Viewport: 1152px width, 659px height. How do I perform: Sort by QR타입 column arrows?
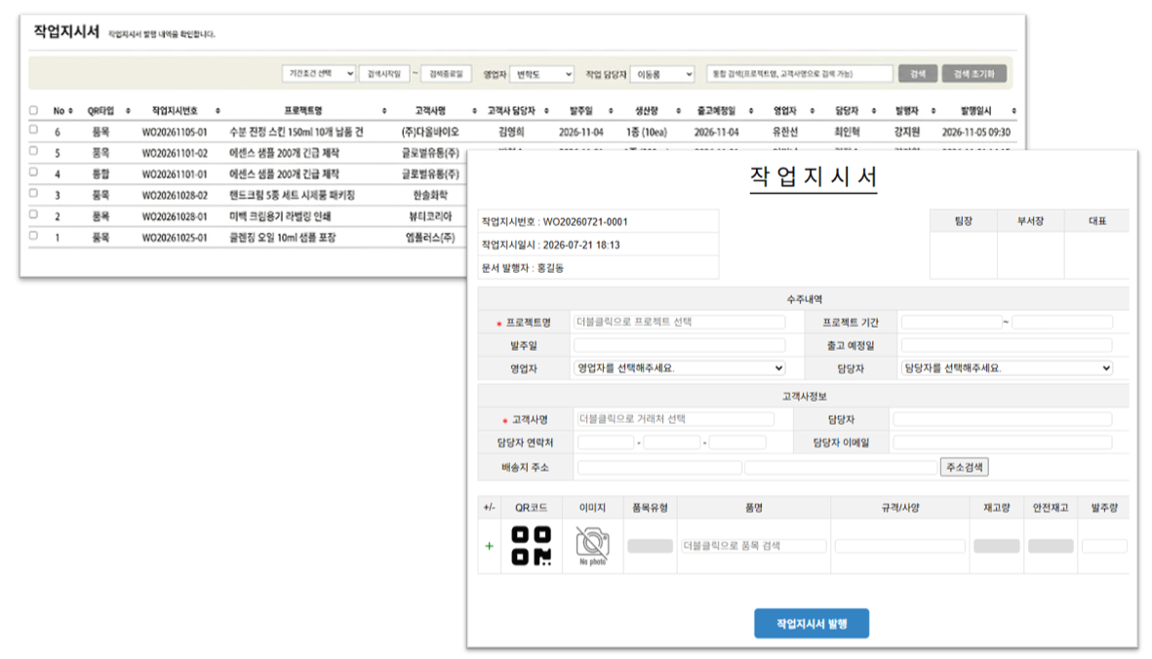click(128, 111)
